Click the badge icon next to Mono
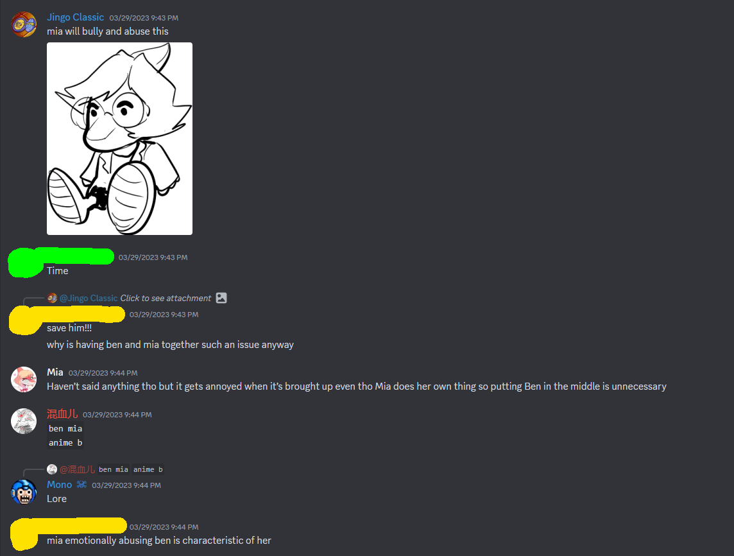 click(81, 484)
